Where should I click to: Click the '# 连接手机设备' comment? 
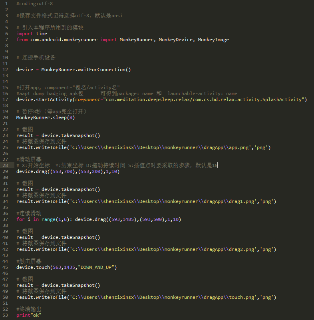[36, 58]
